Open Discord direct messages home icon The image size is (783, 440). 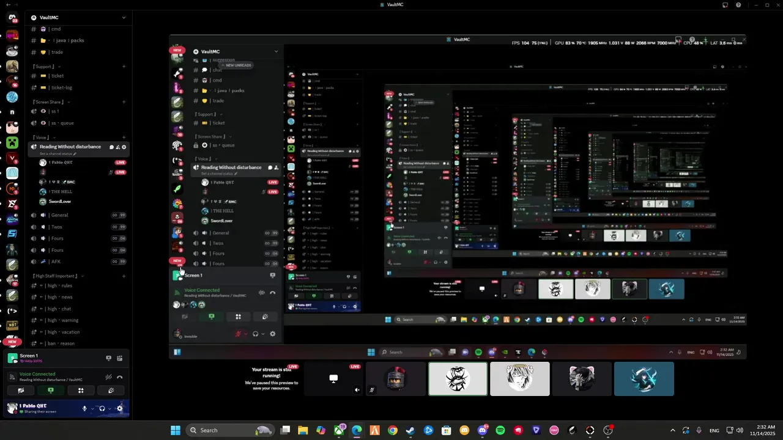12,18
